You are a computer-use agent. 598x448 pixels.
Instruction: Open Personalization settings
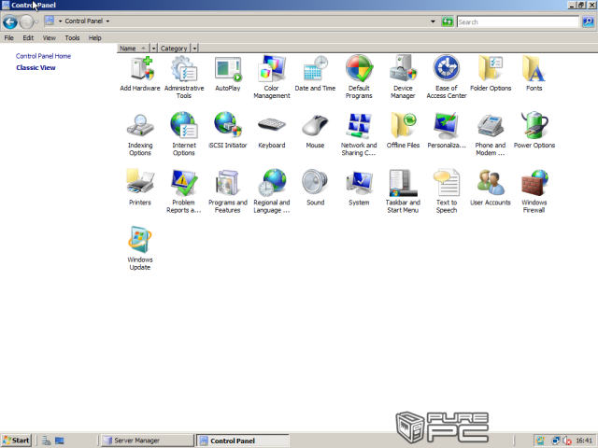point(447,131)
